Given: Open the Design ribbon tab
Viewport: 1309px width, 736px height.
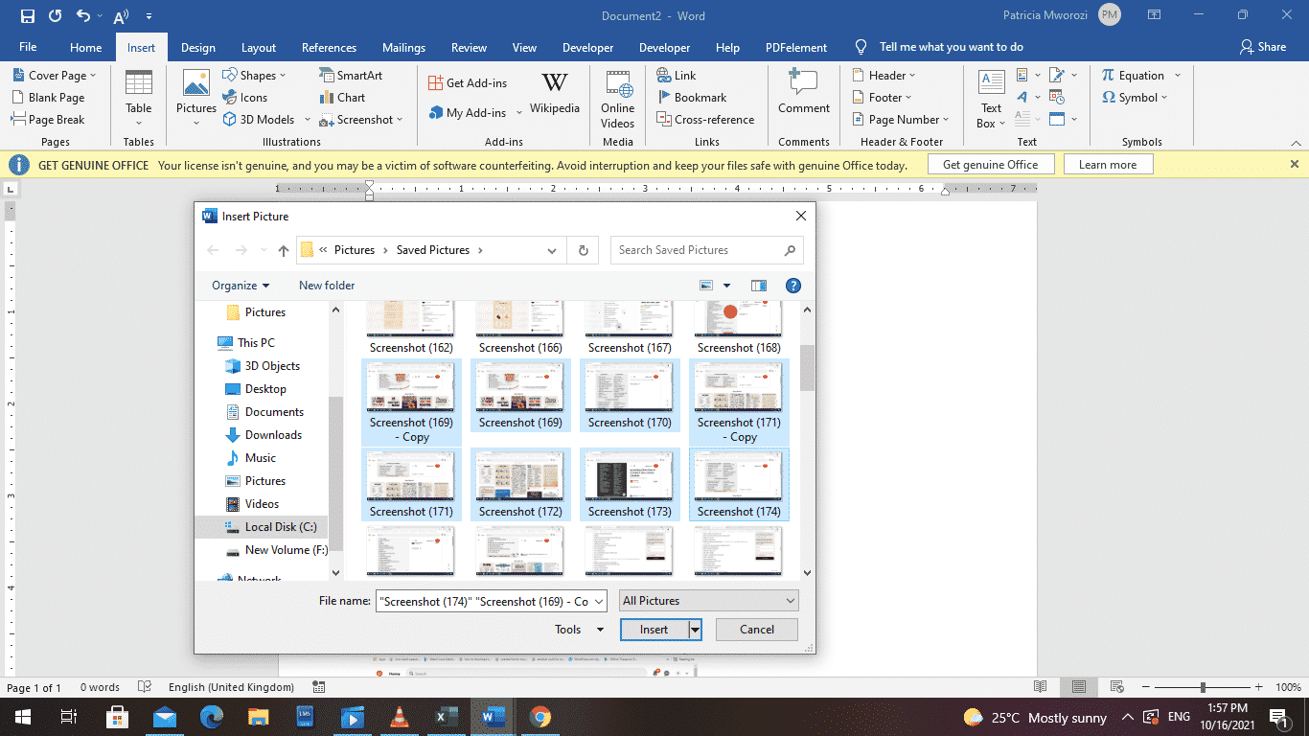Looking at the screenshot, I should coord(198,47).
